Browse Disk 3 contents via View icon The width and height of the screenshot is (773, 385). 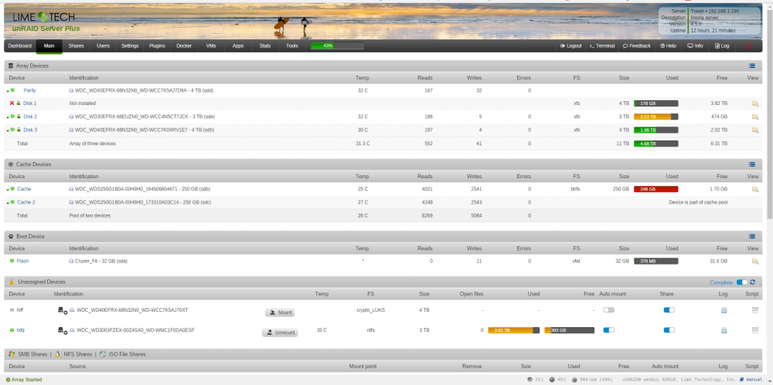pos(754,130)
